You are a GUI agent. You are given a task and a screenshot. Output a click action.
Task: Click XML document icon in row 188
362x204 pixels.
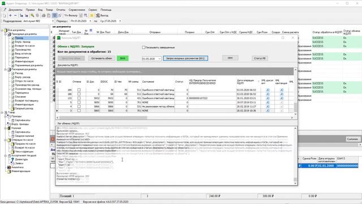click(268, 94)
